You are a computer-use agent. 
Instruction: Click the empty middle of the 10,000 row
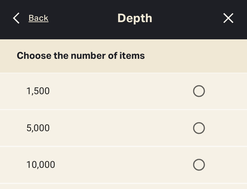122,165
